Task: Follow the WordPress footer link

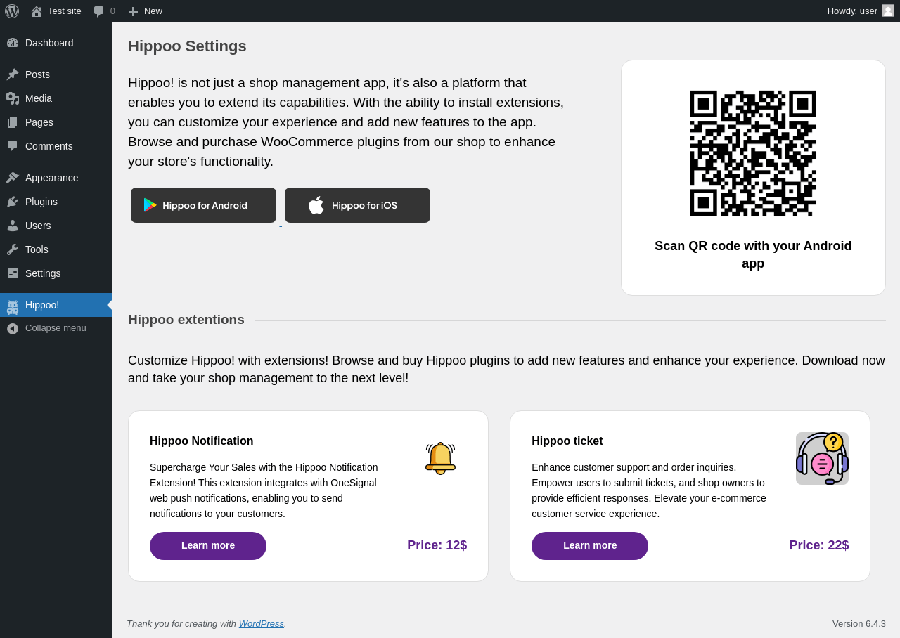Action: (261, 624)
